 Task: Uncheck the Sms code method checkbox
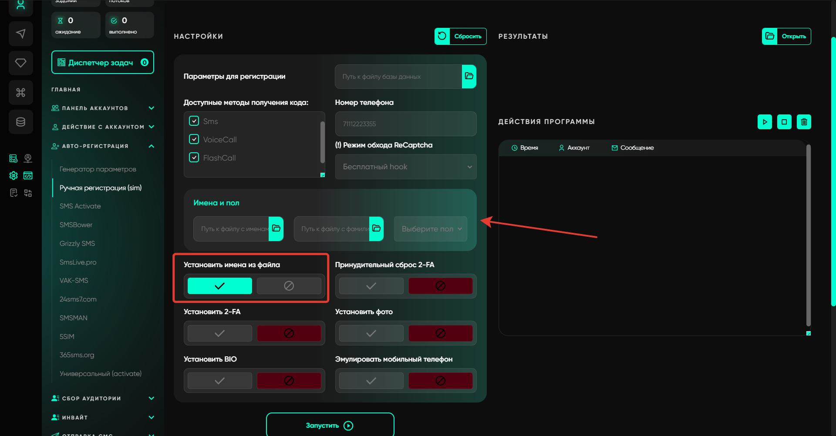pos(194,121)
